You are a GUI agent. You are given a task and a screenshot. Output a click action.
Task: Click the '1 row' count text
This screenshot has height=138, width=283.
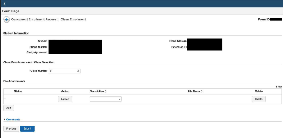coord(279,87)
